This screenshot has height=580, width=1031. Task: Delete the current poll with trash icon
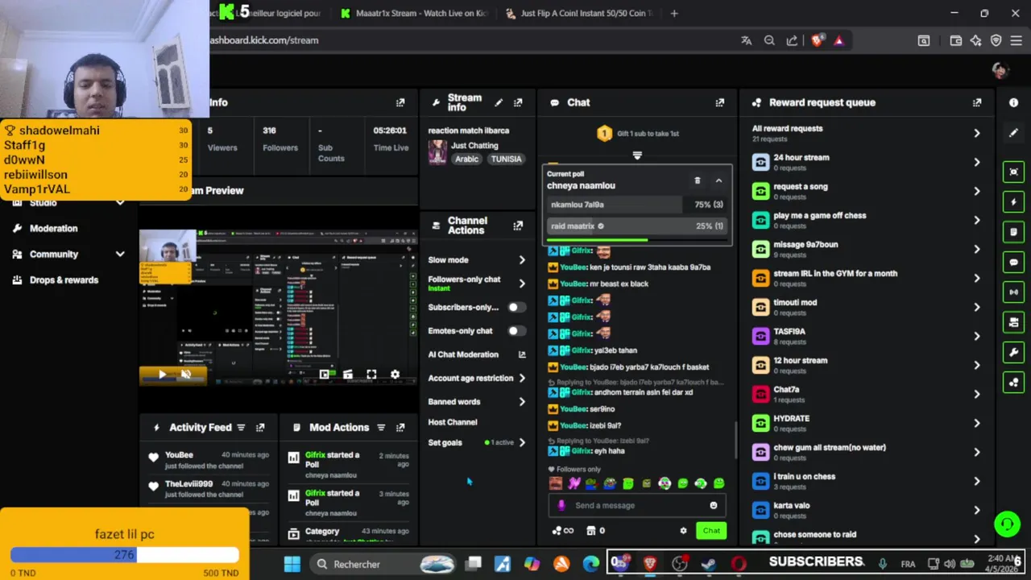pos(698,180)
